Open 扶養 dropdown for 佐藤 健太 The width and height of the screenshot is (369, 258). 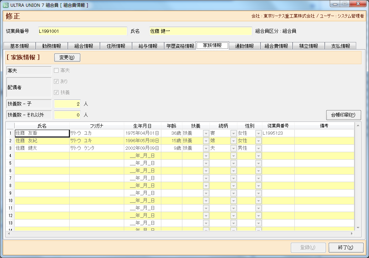click(206, 148)
